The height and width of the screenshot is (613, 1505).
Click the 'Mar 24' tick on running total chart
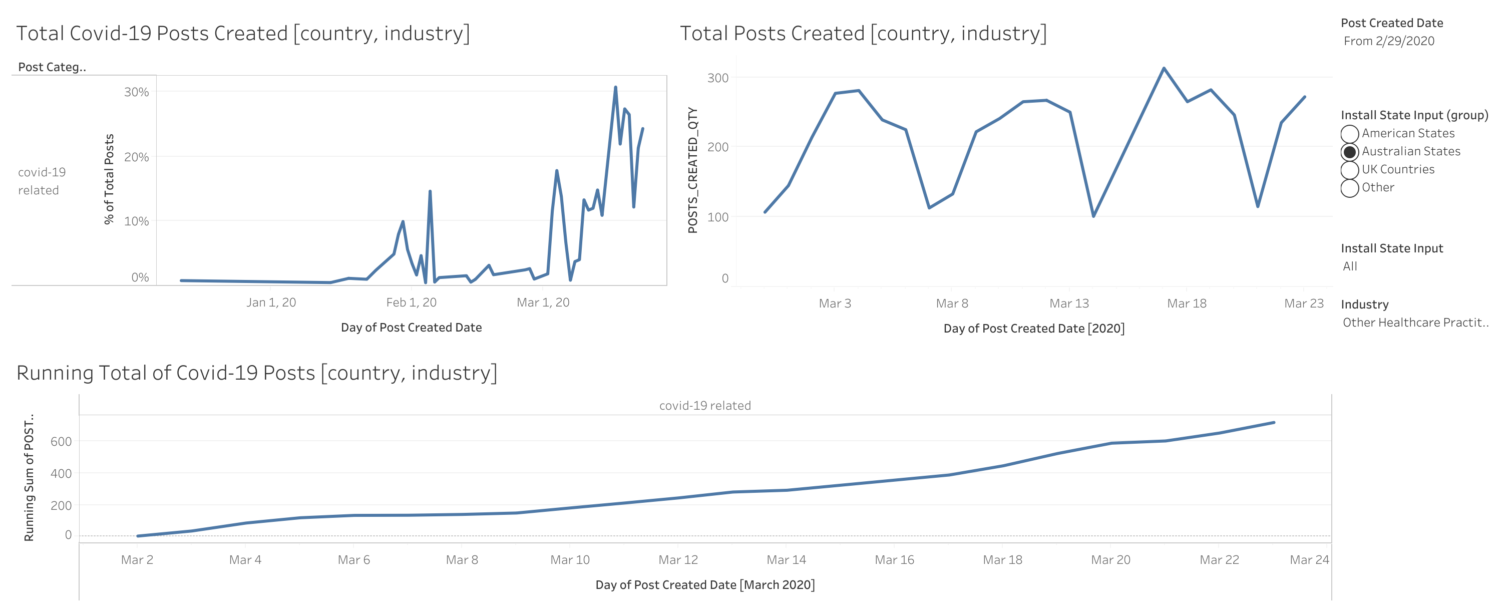click(x=1309, y=560)
